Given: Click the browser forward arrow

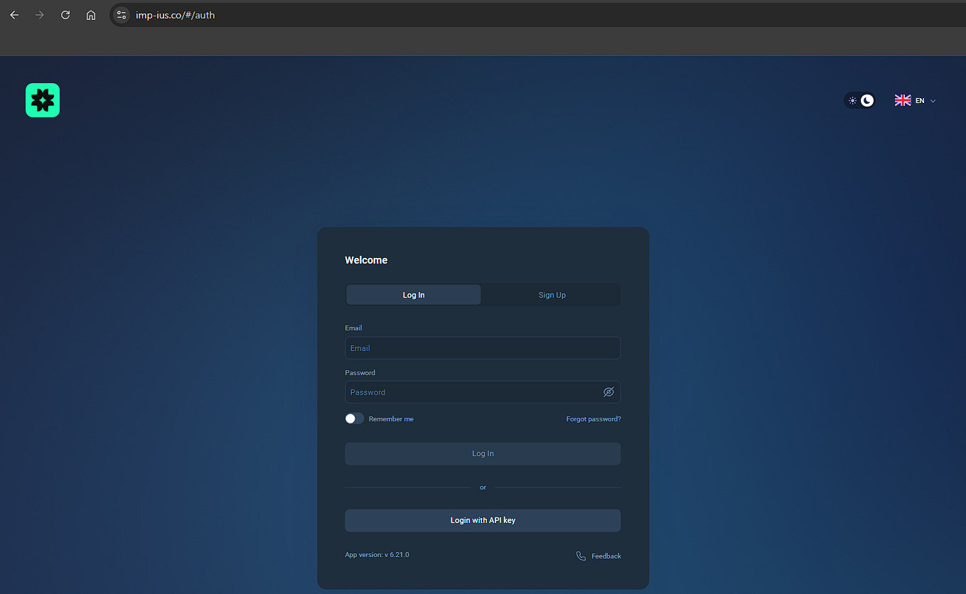Looking at the screenshot, I should [40, 15].
